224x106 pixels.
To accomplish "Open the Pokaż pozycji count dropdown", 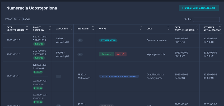I will (17, 19).
